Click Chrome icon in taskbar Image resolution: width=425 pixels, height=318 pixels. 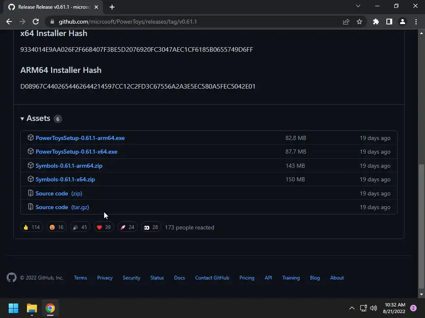tap(50, 308)
